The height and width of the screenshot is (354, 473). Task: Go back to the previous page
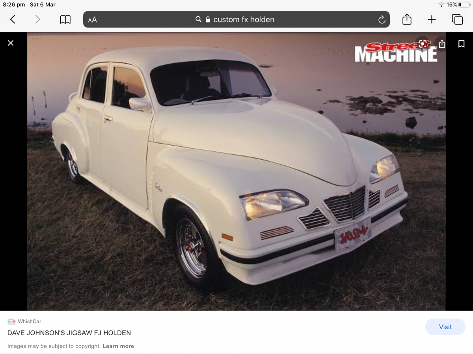(x=13, y=19)
